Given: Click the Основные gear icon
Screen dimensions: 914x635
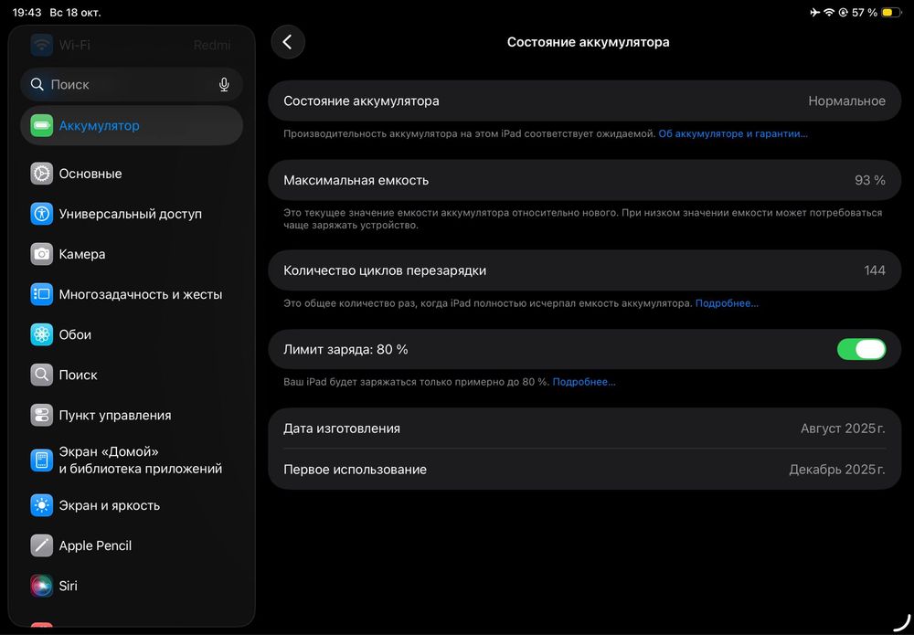Looking at the screenshot, I should [41, 174].
